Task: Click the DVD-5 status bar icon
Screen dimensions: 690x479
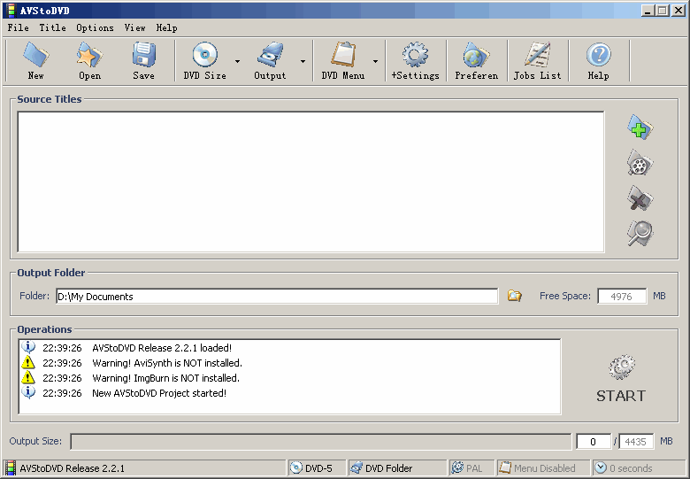Action: (296, 467)
